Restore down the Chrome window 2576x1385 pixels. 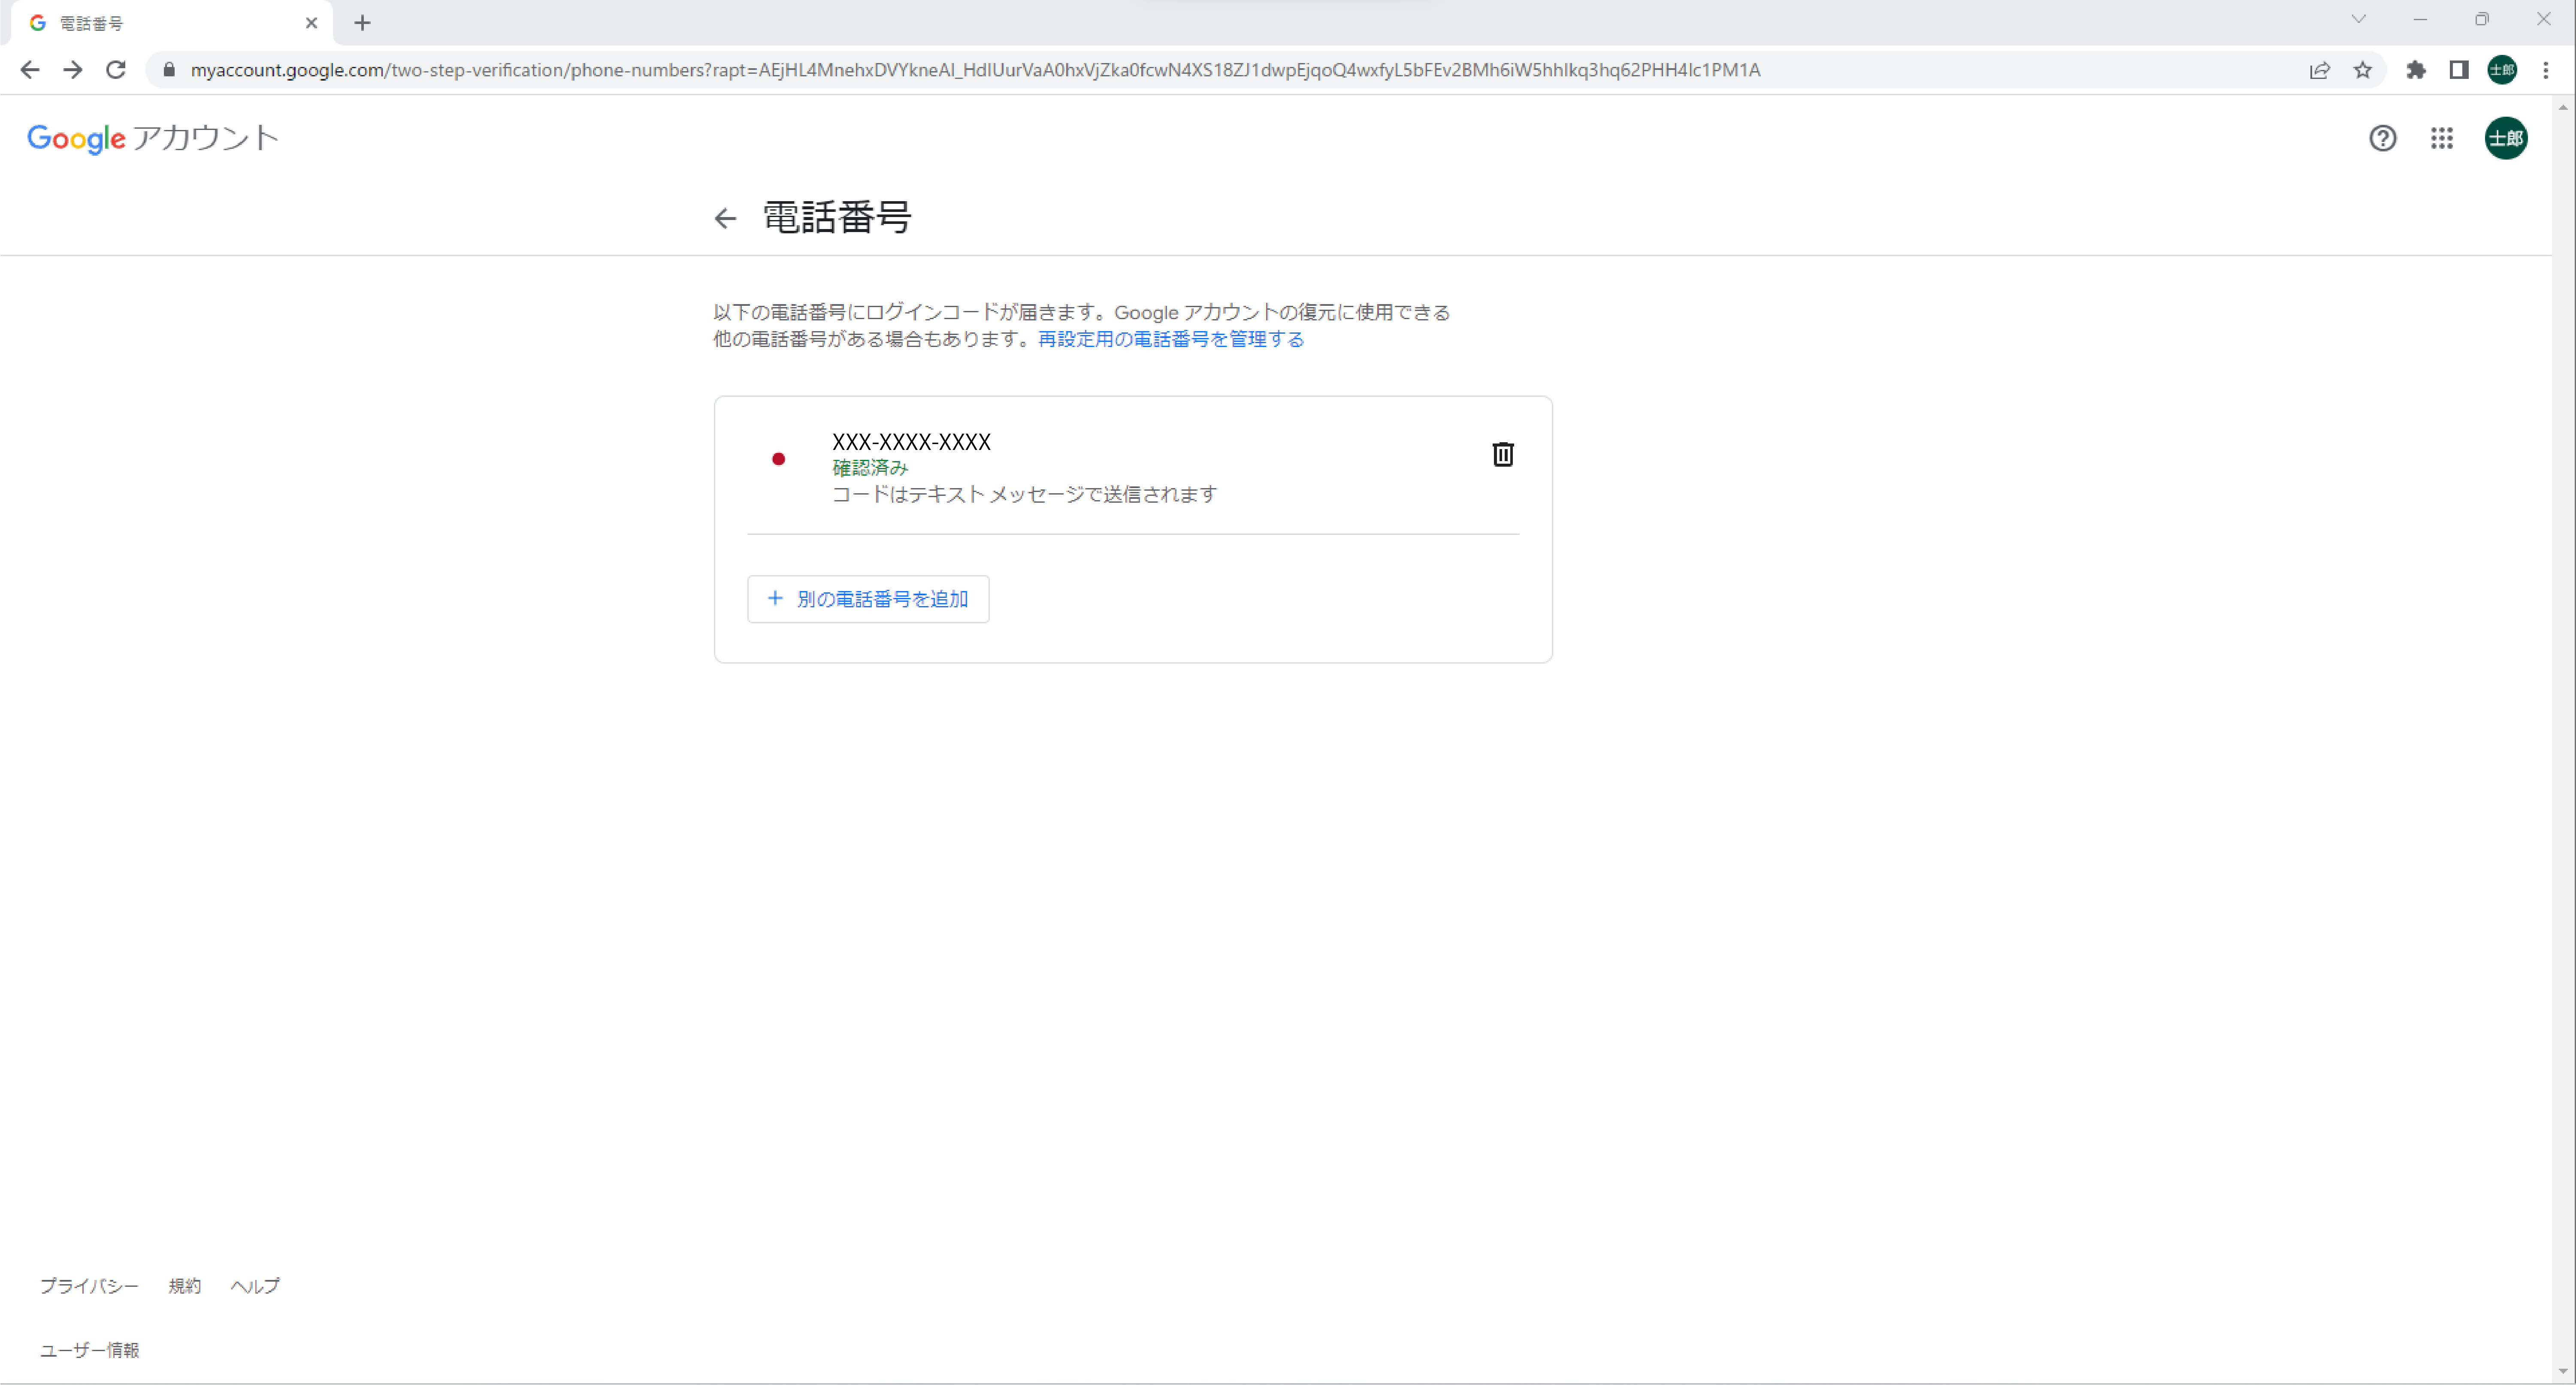point(2481,19)
